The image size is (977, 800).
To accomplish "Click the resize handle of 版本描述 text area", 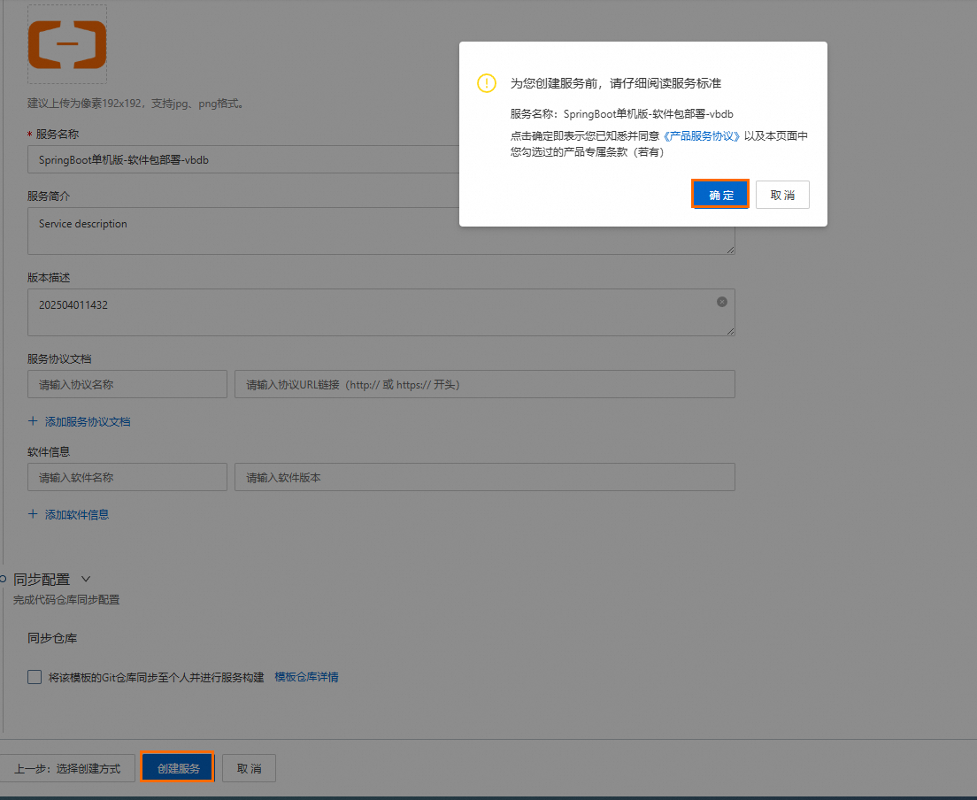I will pos(730,331).
